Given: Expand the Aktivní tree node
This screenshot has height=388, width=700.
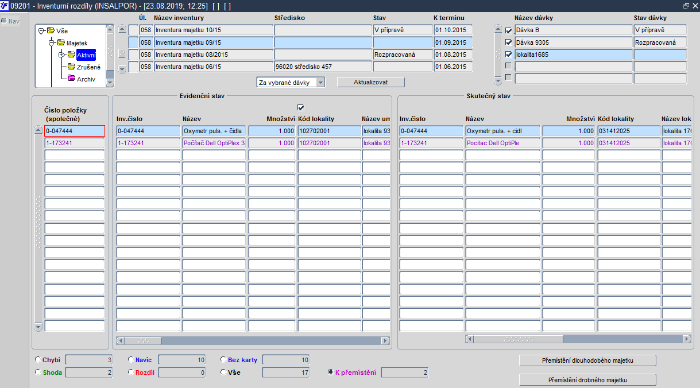Looking at the screenshot, I should (x=61, y=55).
